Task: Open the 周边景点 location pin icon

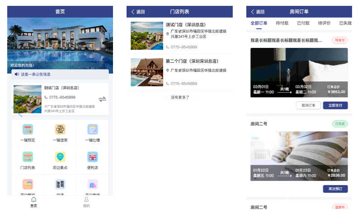Action: click(60, 157)
